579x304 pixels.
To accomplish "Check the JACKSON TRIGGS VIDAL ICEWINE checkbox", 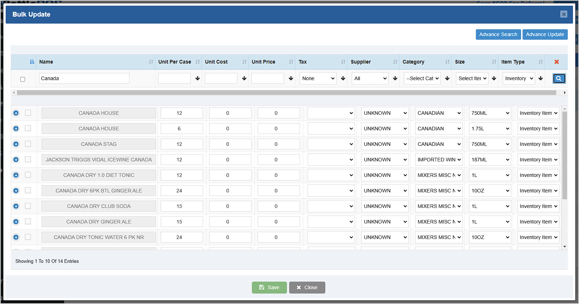I will pyautogui.click(x=28, y=159).
